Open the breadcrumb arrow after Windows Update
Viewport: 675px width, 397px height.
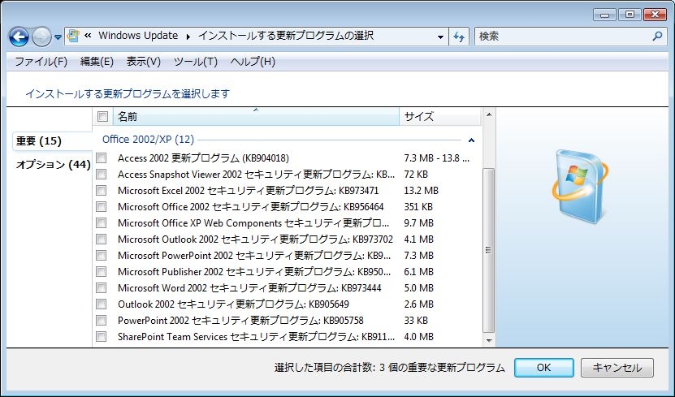(x=188, y=37)
